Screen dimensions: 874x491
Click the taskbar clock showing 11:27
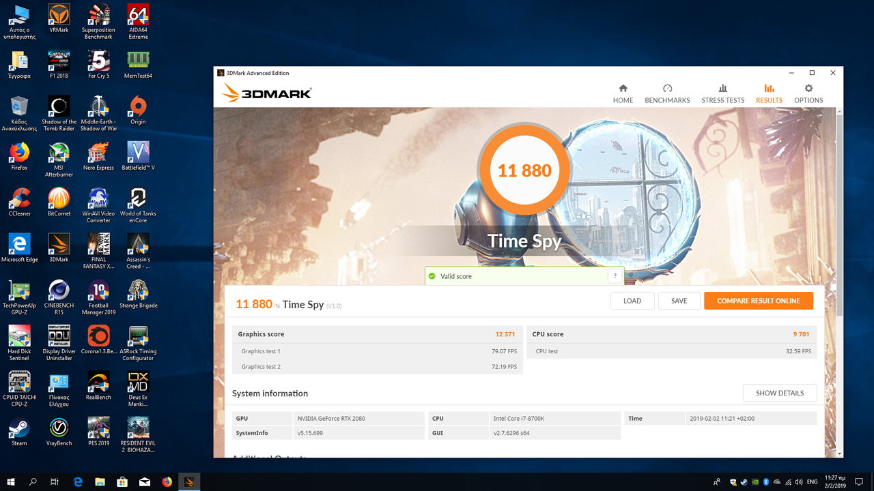pyautogui.click(x=834, y=481)
